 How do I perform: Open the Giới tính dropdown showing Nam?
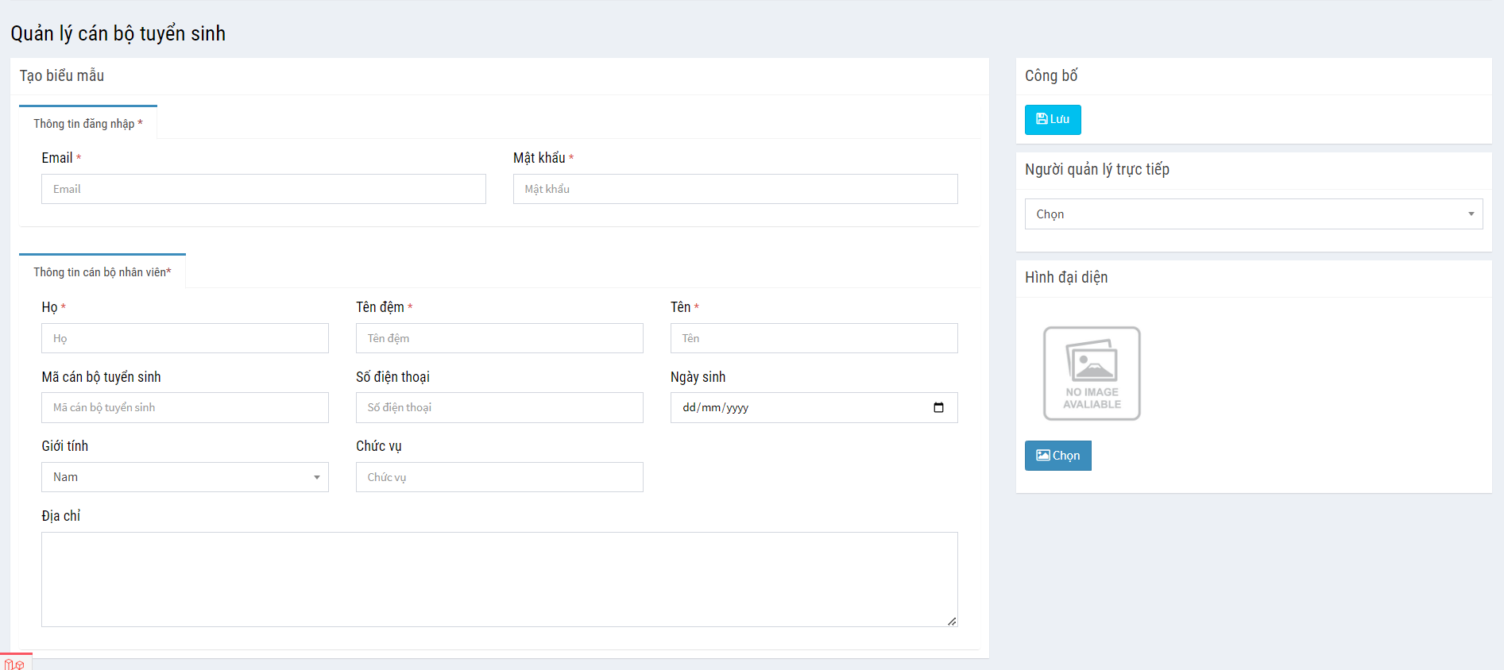click(x=184, y=477)
